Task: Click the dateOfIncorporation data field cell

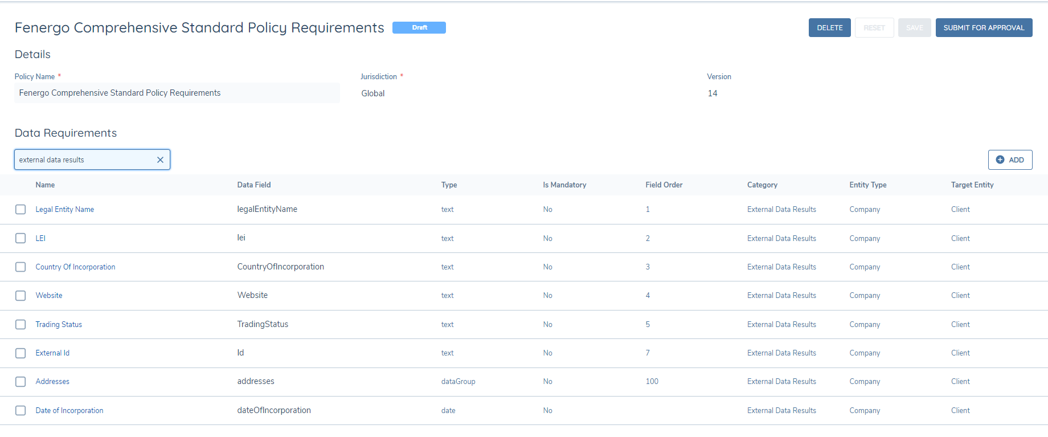Action: pos(274,410)
